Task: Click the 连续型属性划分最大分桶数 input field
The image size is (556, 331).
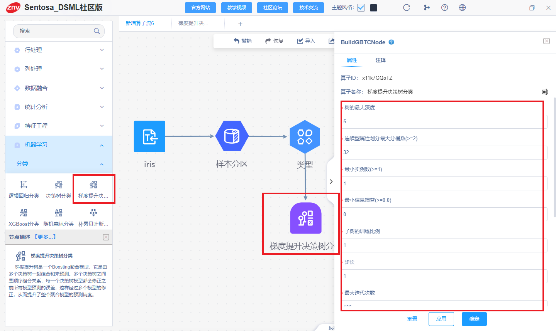Action: click(444, 152)
